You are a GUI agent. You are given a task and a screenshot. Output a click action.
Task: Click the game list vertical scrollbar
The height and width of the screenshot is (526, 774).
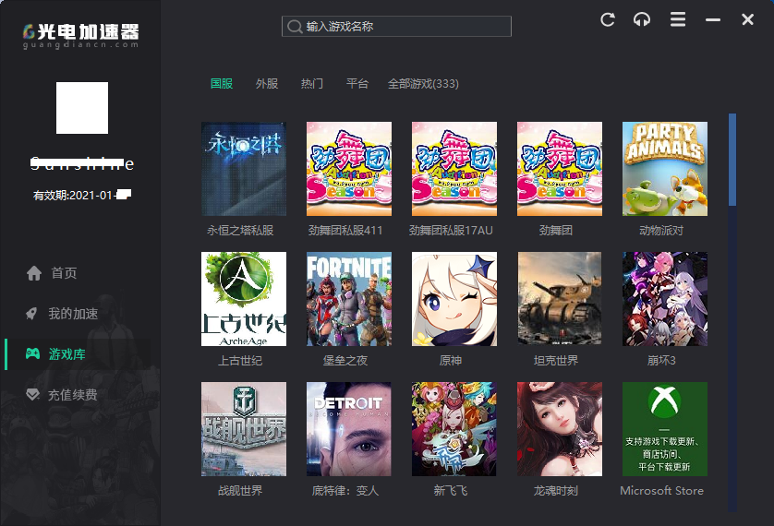coord(732,159)
